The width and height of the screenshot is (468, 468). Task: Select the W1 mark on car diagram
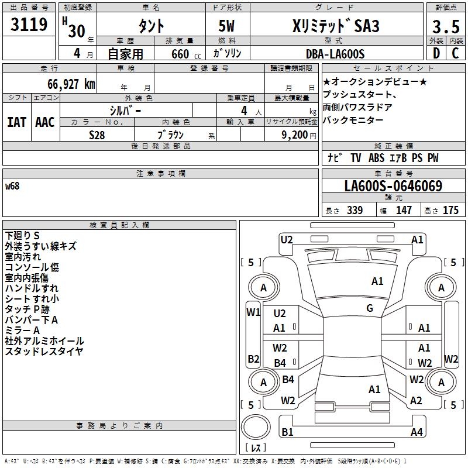pyautogui.click(x=253, y=312)
